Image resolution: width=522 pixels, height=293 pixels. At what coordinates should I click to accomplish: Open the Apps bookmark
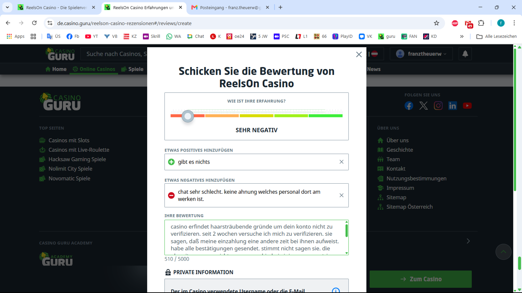point(16,36)
